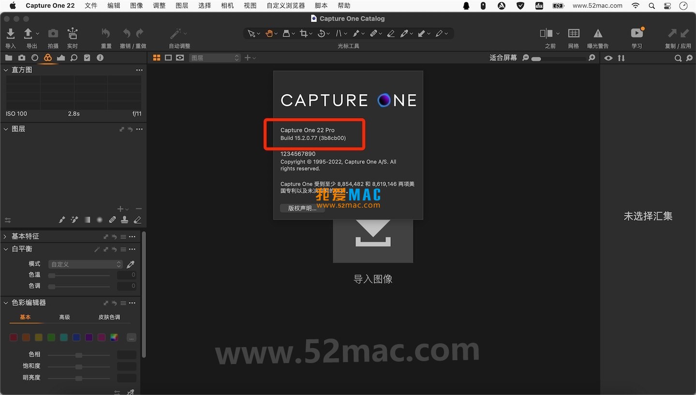The height and width of the screenshot is (395, 696).
Task: Select the Crop tool in the toolbar
Action: (304, 33)
